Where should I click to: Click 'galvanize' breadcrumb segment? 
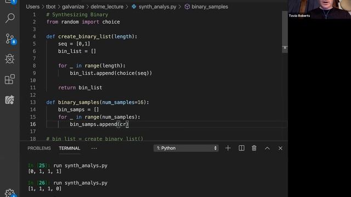click(73, 7)
